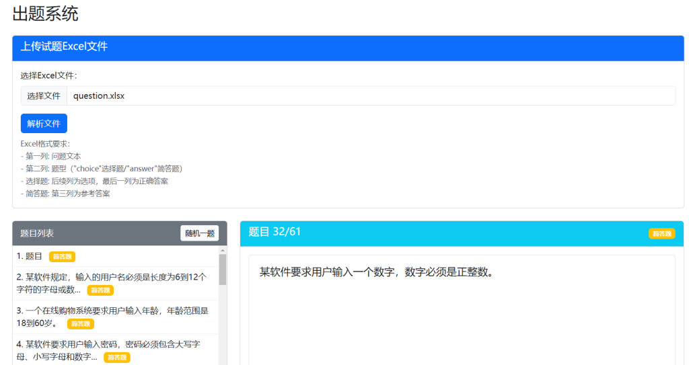Screen dimensions: 689x365
Task: Click the 选择文件 file chooser button
Action: (x=44, y=95)
